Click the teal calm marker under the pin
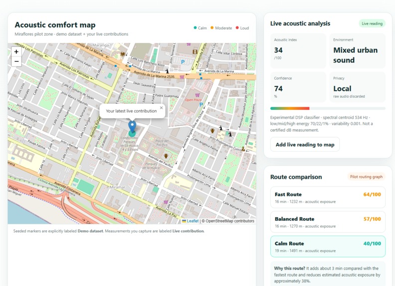Viewport: 395px width, 286px height. [132, 133]
